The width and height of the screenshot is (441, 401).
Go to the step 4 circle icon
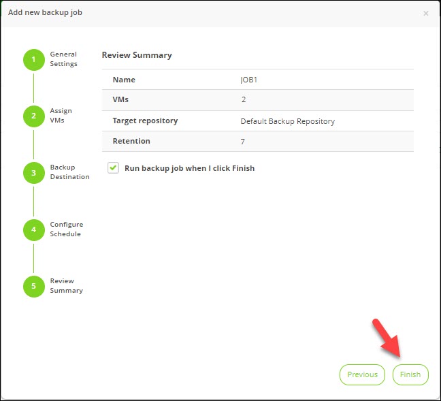pos(33,229)
